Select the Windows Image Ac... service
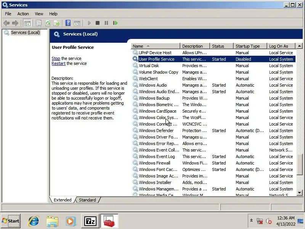305x229 pixels. pos(213,176)
